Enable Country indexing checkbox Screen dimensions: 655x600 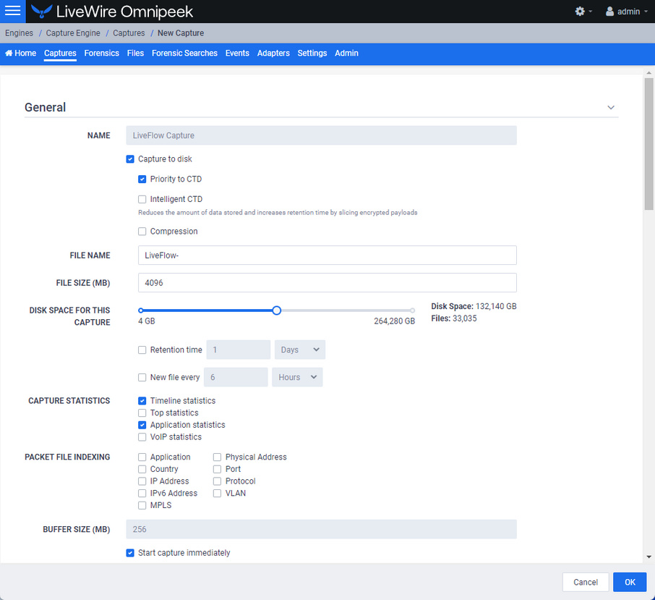pos(142,469)
